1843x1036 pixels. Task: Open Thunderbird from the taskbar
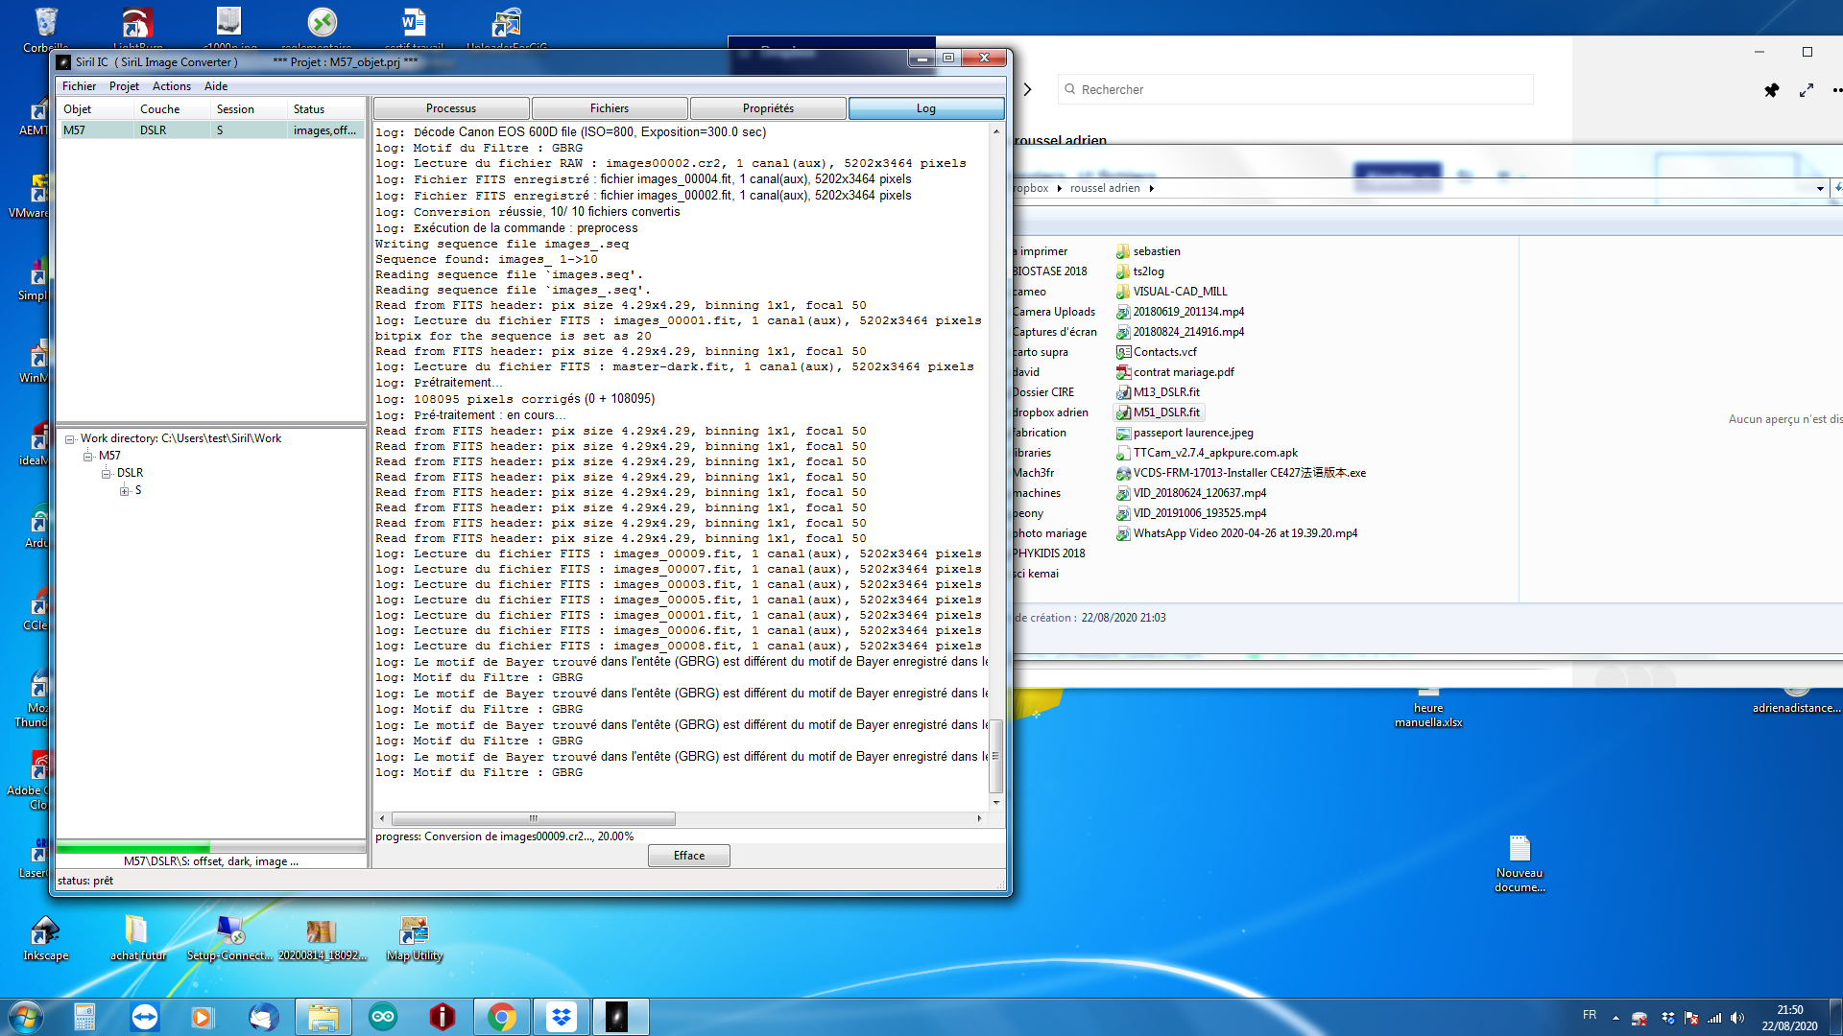[263, 1017]
